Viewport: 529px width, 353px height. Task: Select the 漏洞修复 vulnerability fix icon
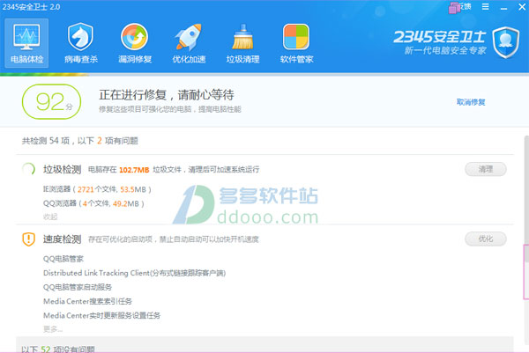tap(135, 44)
